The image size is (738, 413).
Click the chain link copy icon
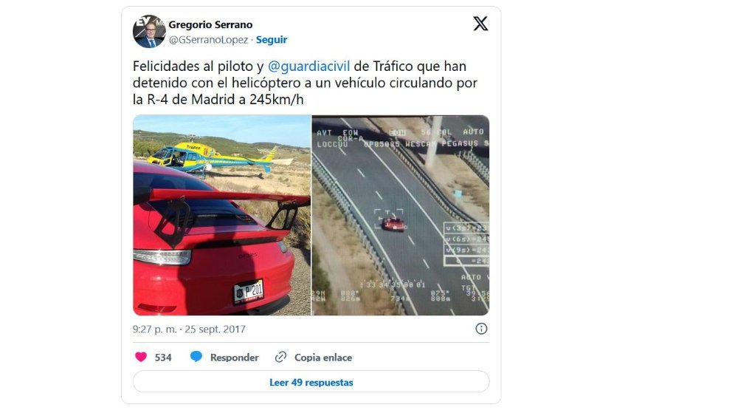pyautogui.click(x=280, y=357)
